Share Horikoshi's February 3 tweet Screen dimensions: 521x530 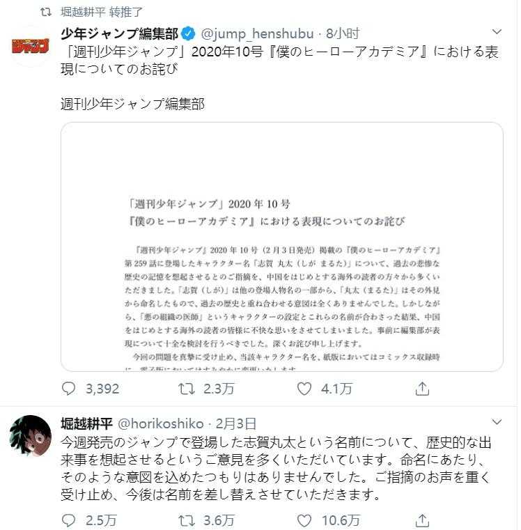pyautogui.click(x=422, y=520)
